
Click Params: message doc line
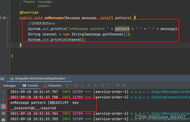click(39, 2)
